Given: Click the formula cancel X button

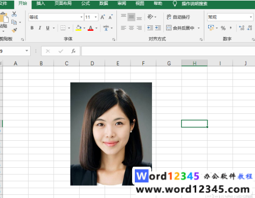Looking at the screenshot, I should coord(48,51).
